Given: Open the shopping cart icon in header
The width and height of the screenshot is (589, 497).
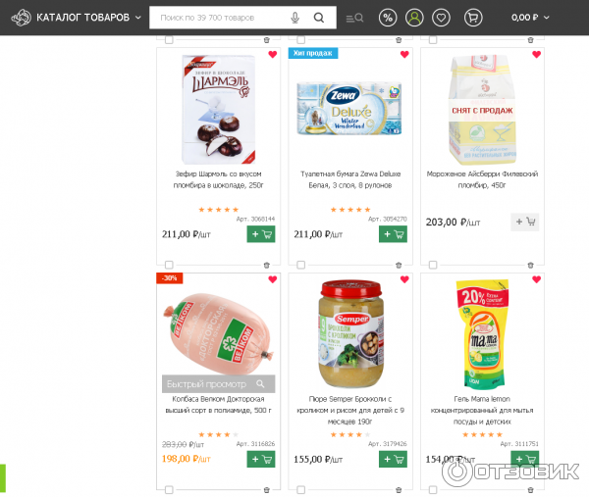Looking at the screenshot, I should 473,18.
